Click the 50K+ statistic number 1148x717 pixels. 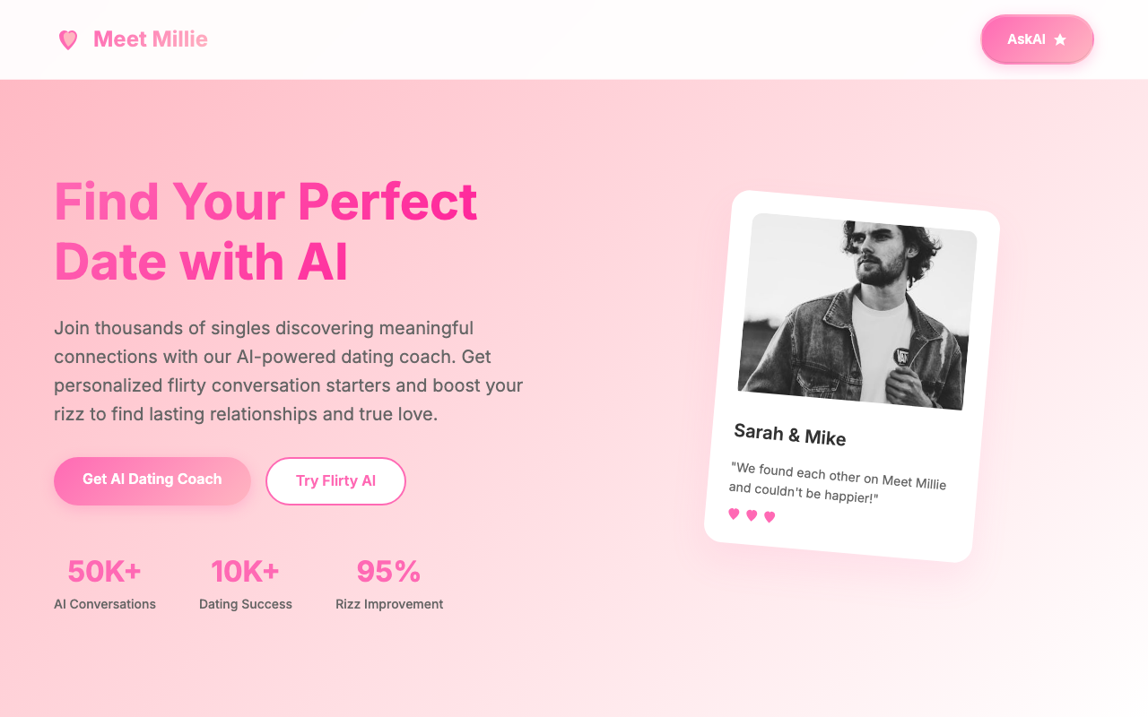[104, 571]
